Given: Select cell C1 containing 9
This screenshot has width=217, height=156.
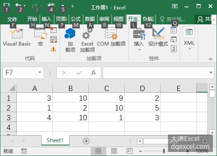Looking at the screenshot, I should pyautogui.click(x=107, y=98).
